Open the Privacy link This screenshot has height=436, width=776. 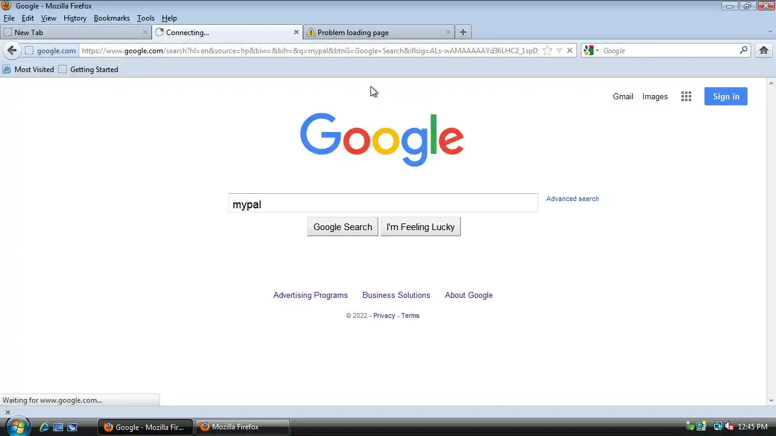pyautogui.click(x=384, y=315)
